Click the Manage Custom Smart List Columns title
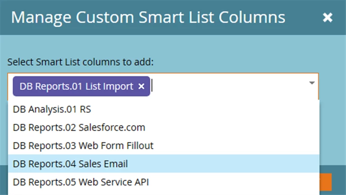 click(x=148, y=18)
